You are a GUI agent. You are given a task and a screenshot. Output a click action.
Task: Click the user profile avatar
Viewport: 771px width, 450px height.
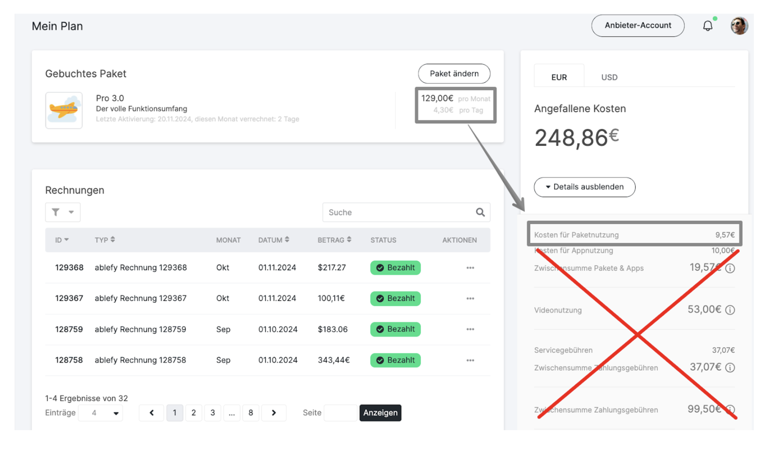[x=739, y=26]
